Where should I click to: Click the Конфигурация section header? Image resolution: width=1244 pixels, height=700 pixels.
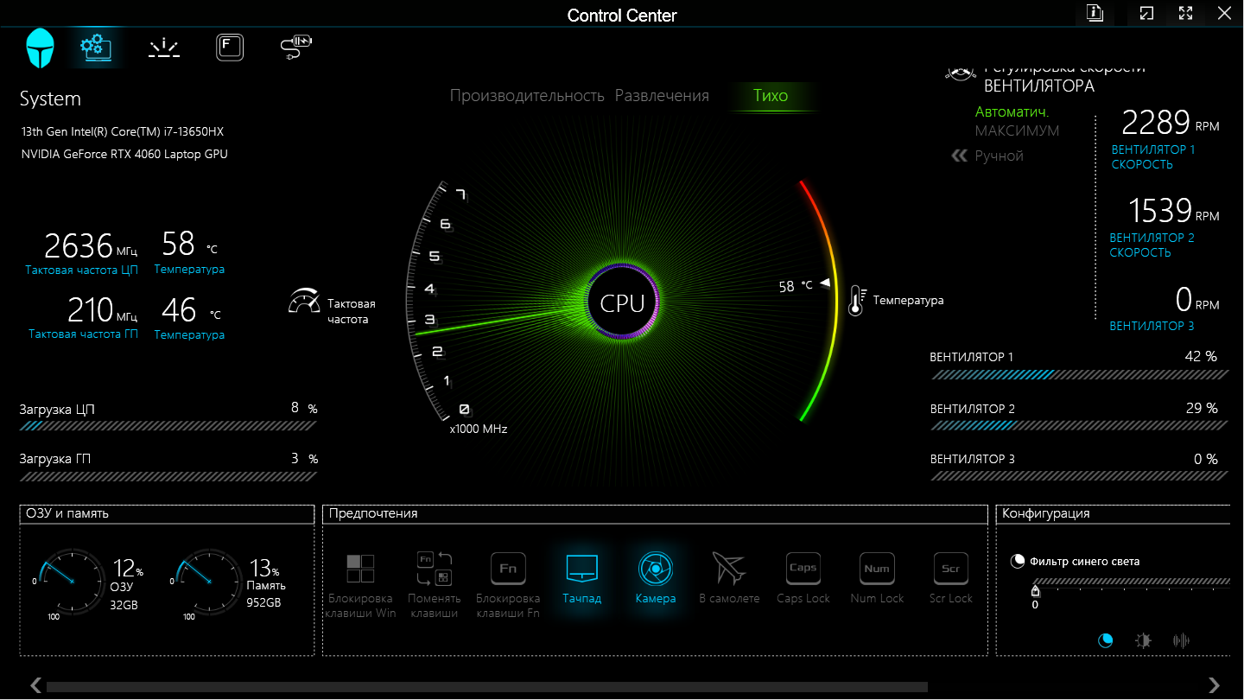[x=1113, y=513]
